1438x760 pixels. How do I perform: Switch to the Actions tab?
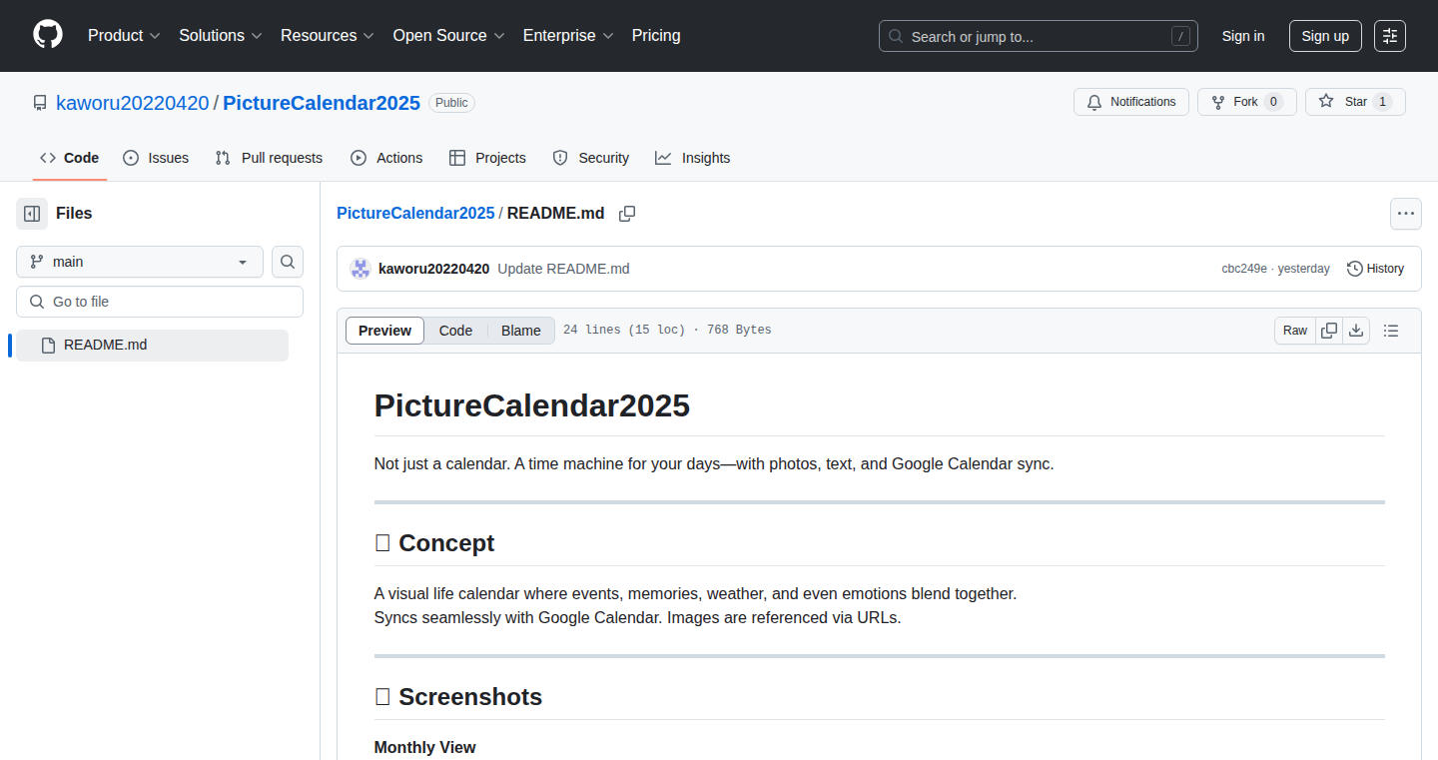pyautogui.click(x=386, y=158)
